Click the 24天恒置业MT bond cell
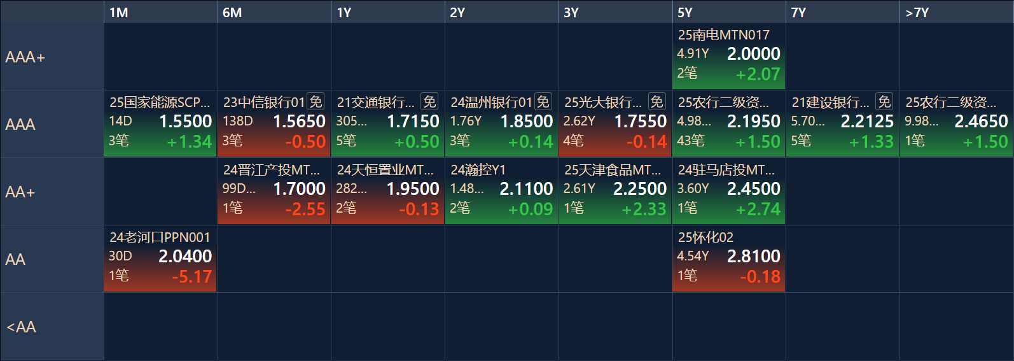This screenshot has height=361, width=1014. click(x=387, y=191)
